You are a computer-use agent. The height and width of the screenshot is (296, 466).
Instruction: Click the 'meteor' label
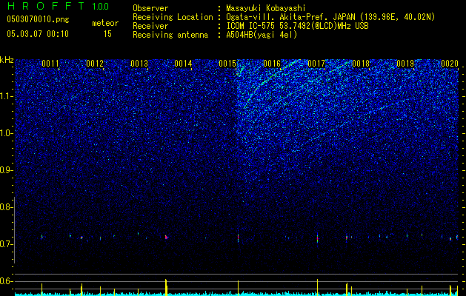[105, 23]
